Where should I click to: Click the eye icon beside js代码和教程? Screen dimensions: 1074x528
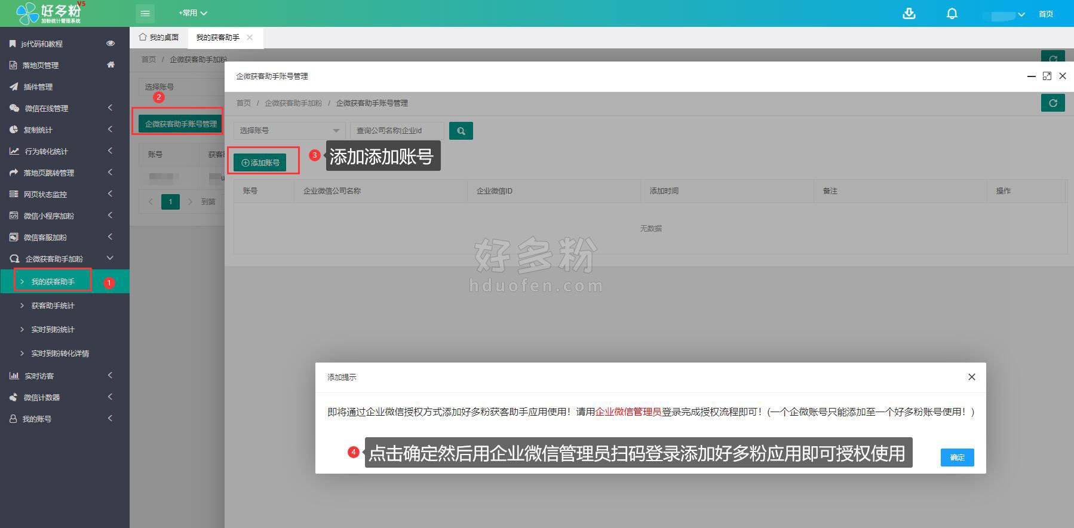(111, 43)
